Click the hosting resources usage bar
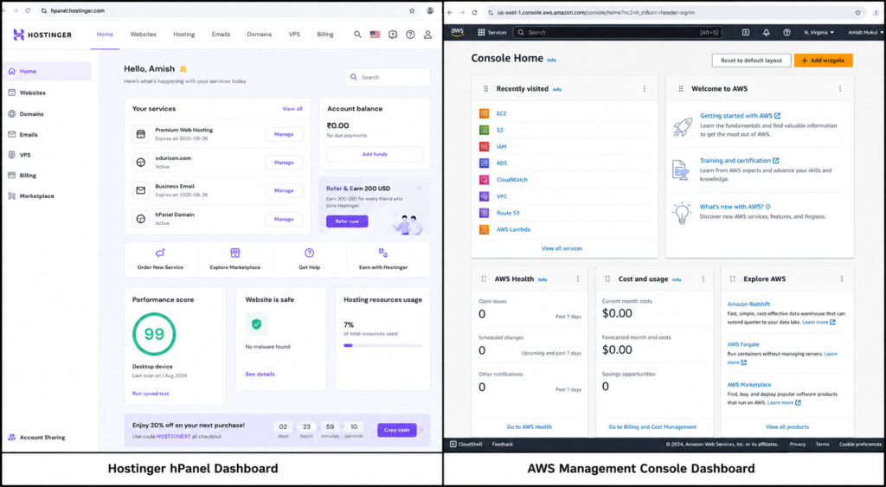 (382, 345)
